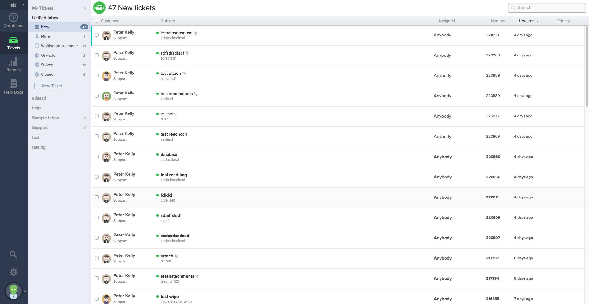Screen dimensions: 589x304
Task: Expand the user menu arrow beside avatar
Action: coord(25,291)
